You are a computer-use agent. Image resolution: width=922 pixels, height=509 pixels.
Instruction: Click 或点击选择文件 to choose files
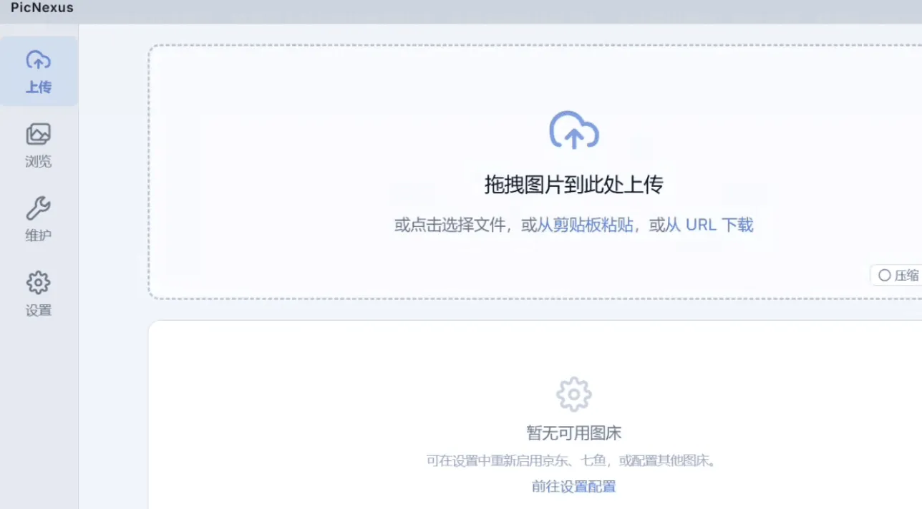coord(450,225)
